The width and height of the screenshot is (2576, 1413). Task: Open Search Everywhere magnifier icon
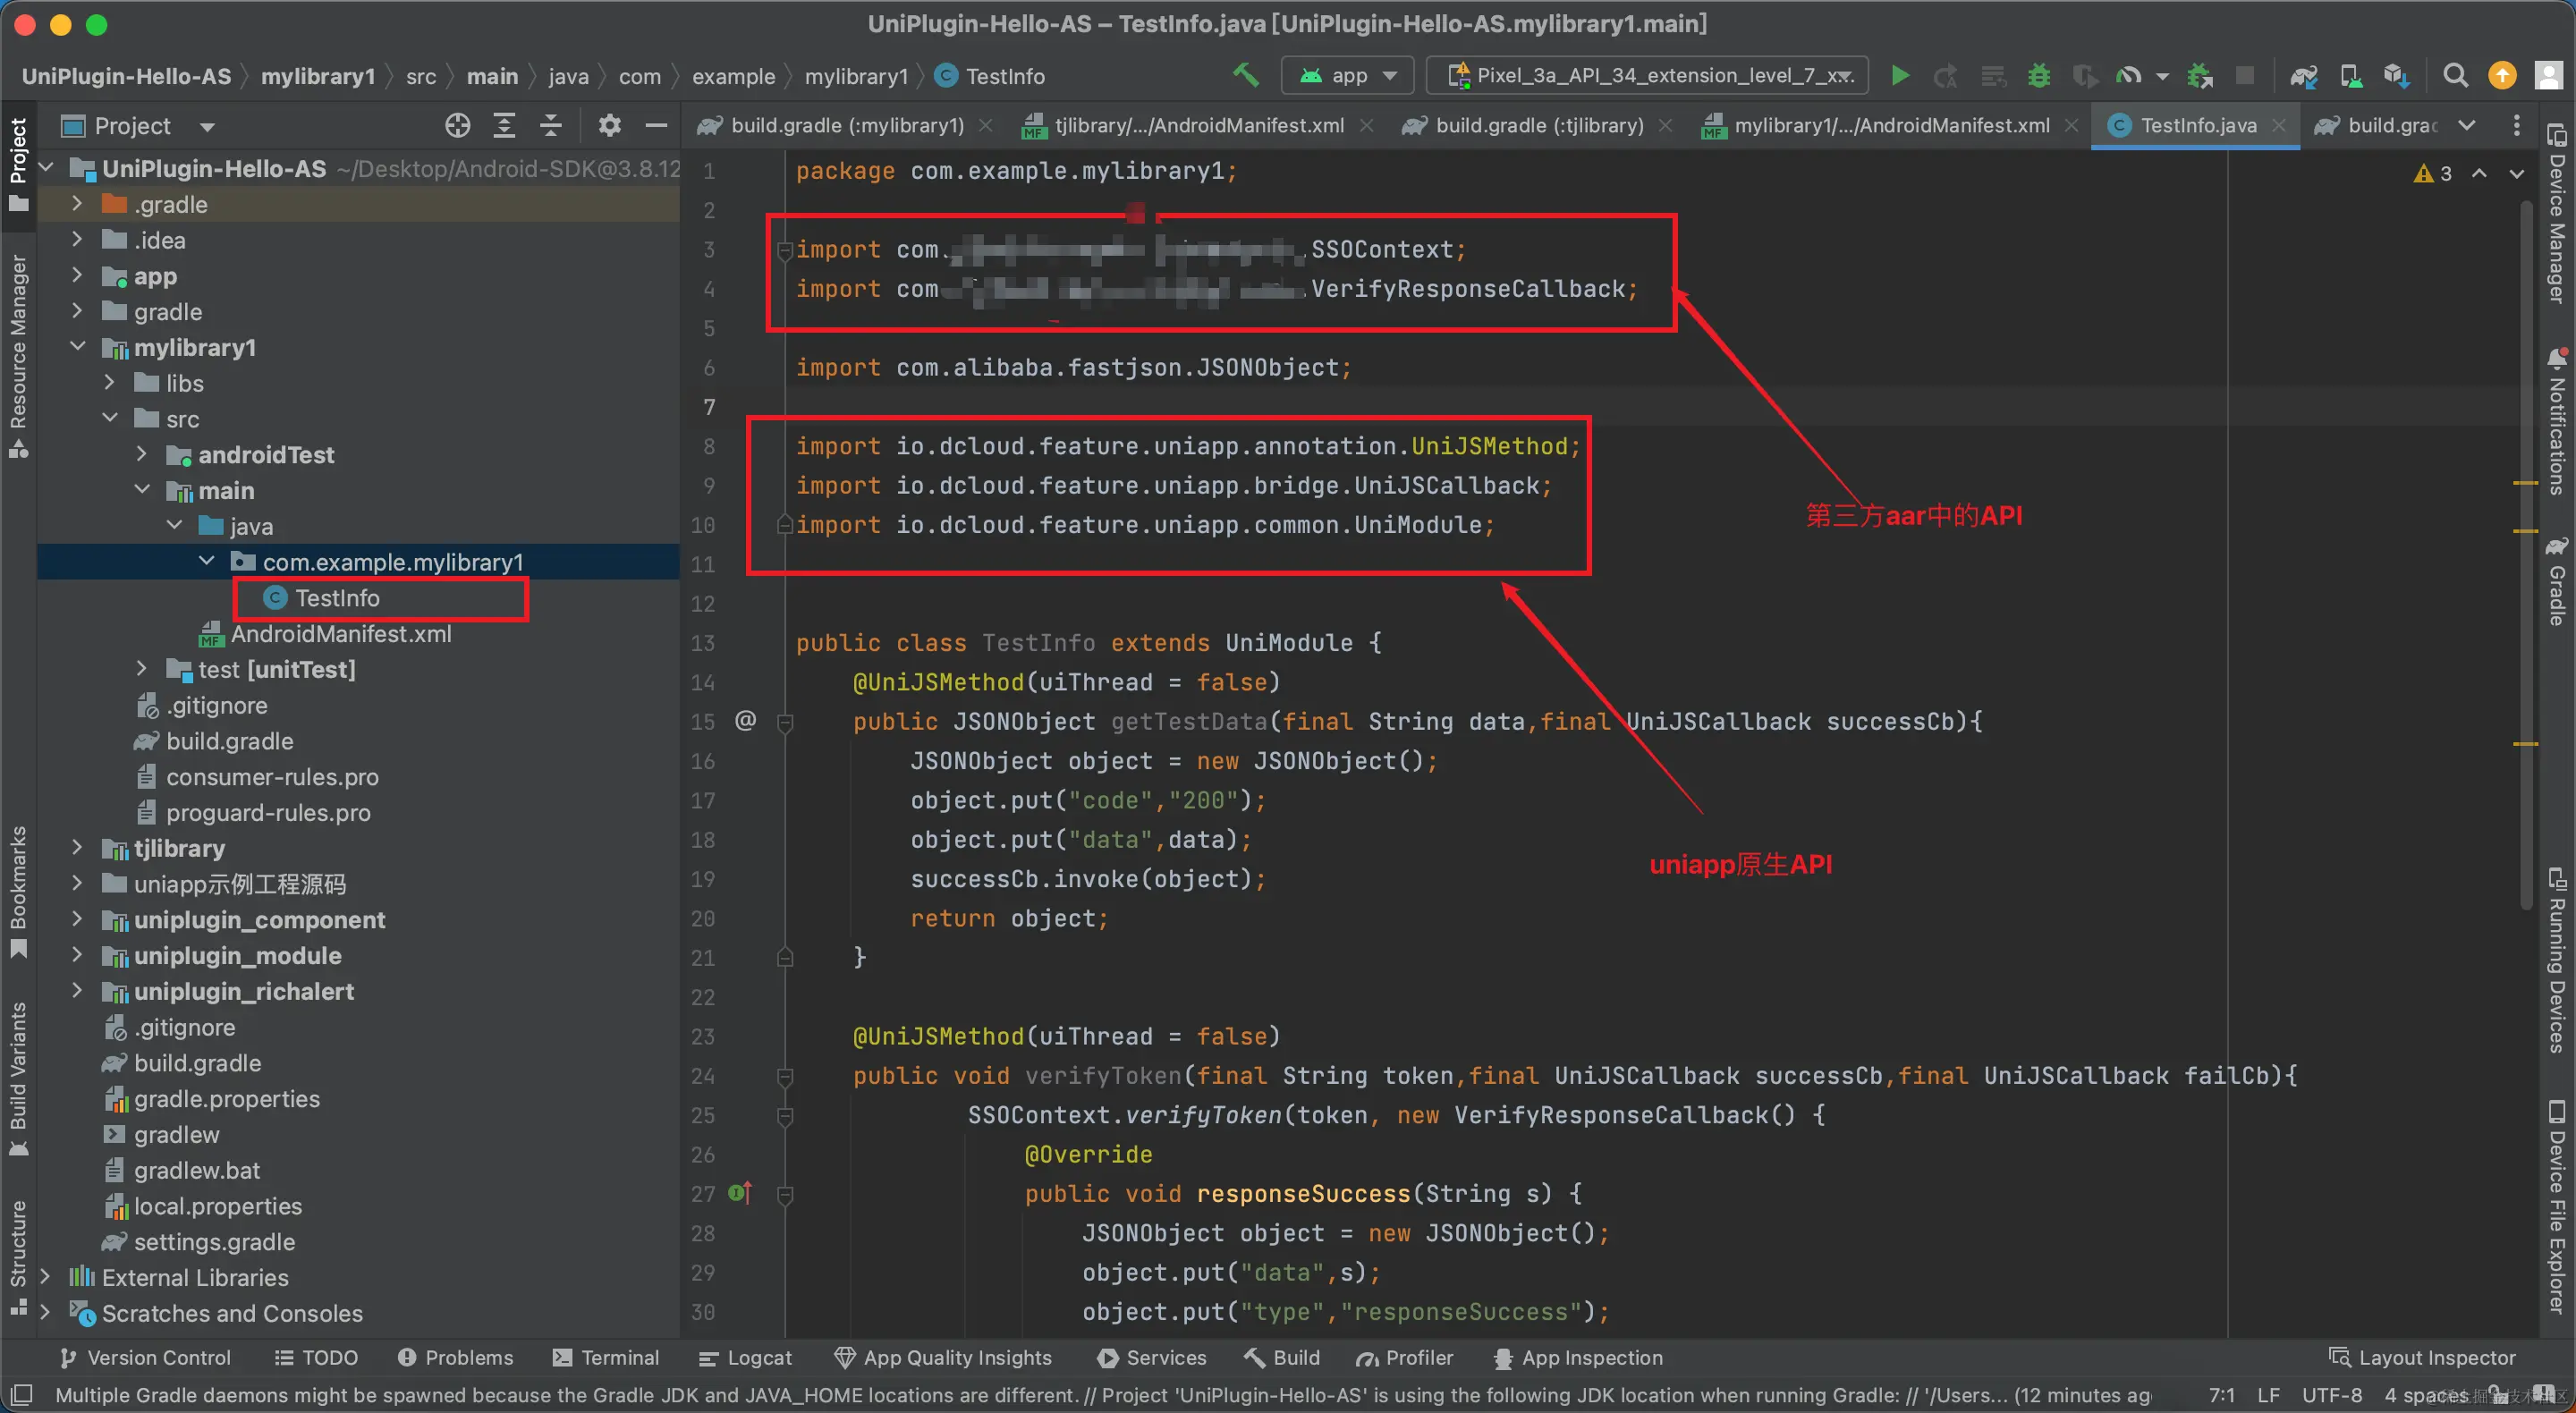coord(2455,76)
